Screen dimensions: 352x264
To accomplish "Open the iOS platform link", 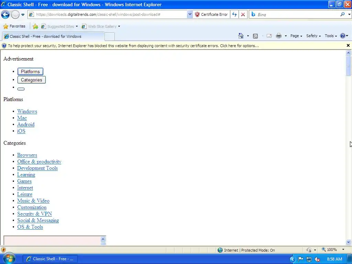I will coord(21,131).
